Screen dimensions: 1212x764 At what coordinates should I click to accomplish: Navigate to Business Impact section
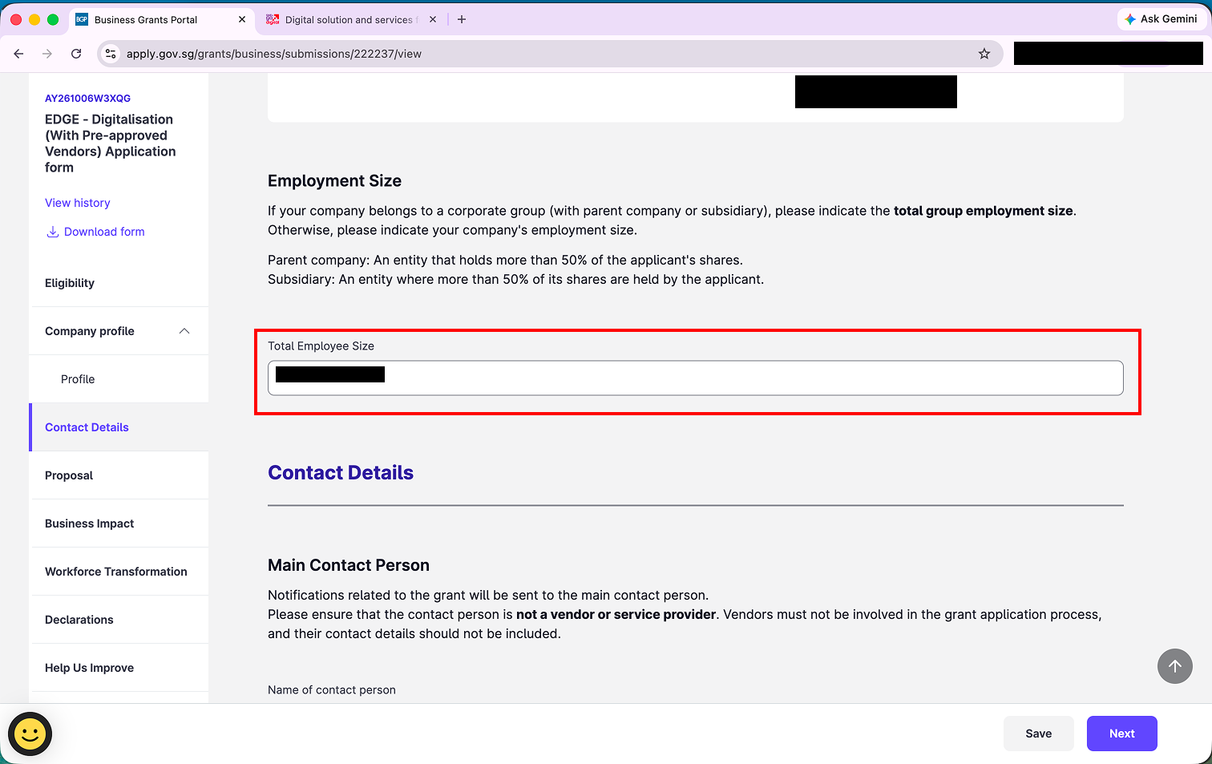pos(119,523)
